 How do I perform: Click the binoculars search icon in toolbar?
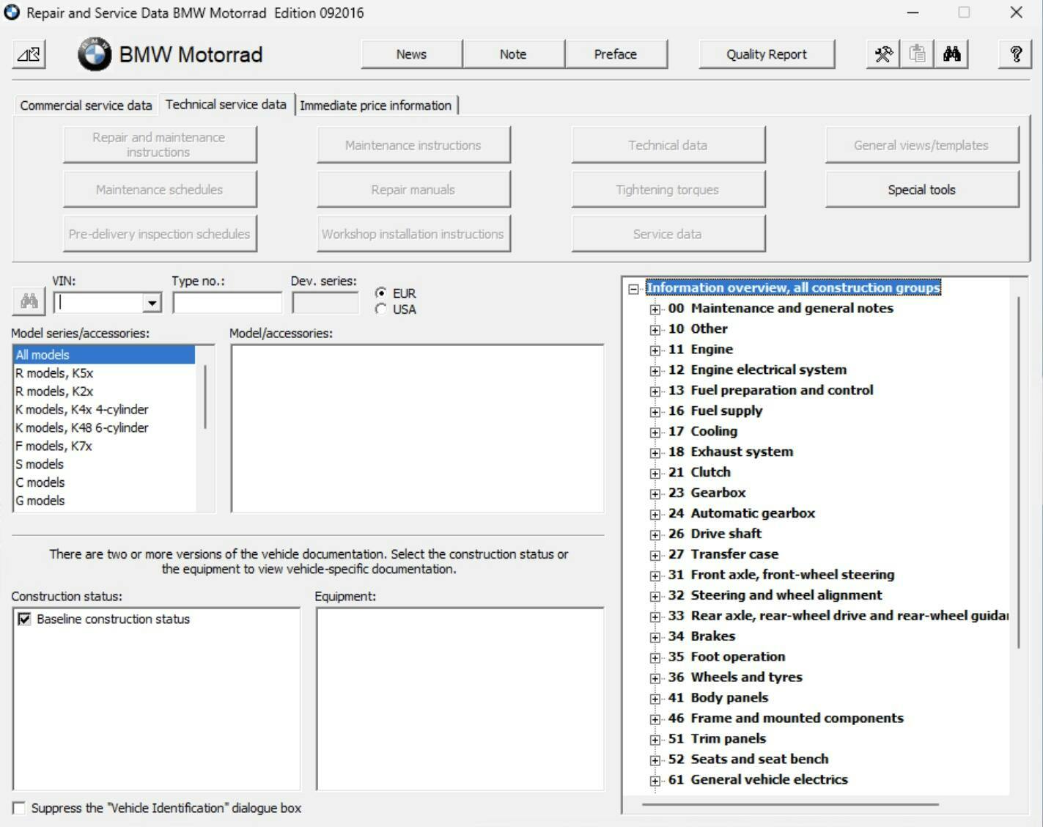tap(951, 54)
